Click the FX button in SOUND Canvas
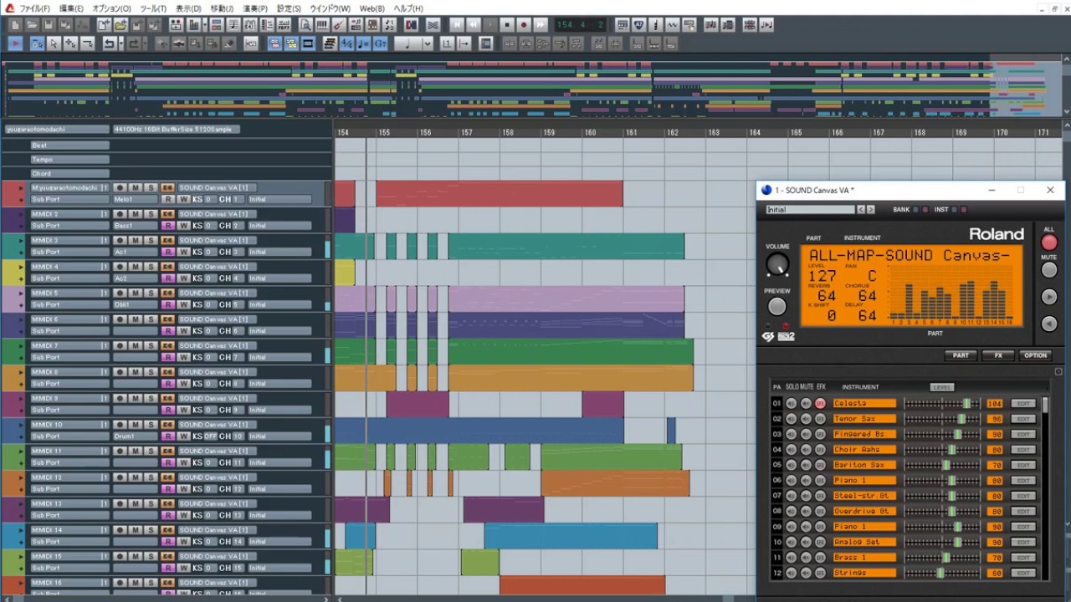Image resolution: width=1071 pixels, height=602 pixels. pyautogui.click(x=998, y=355)
